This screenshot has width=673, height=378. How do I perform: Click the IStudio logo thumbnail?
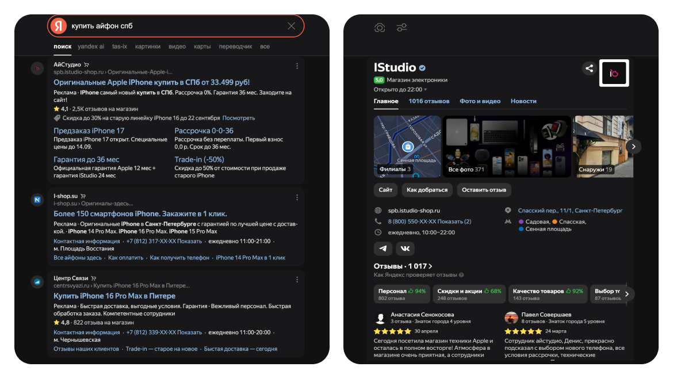(x=614, y=73)
